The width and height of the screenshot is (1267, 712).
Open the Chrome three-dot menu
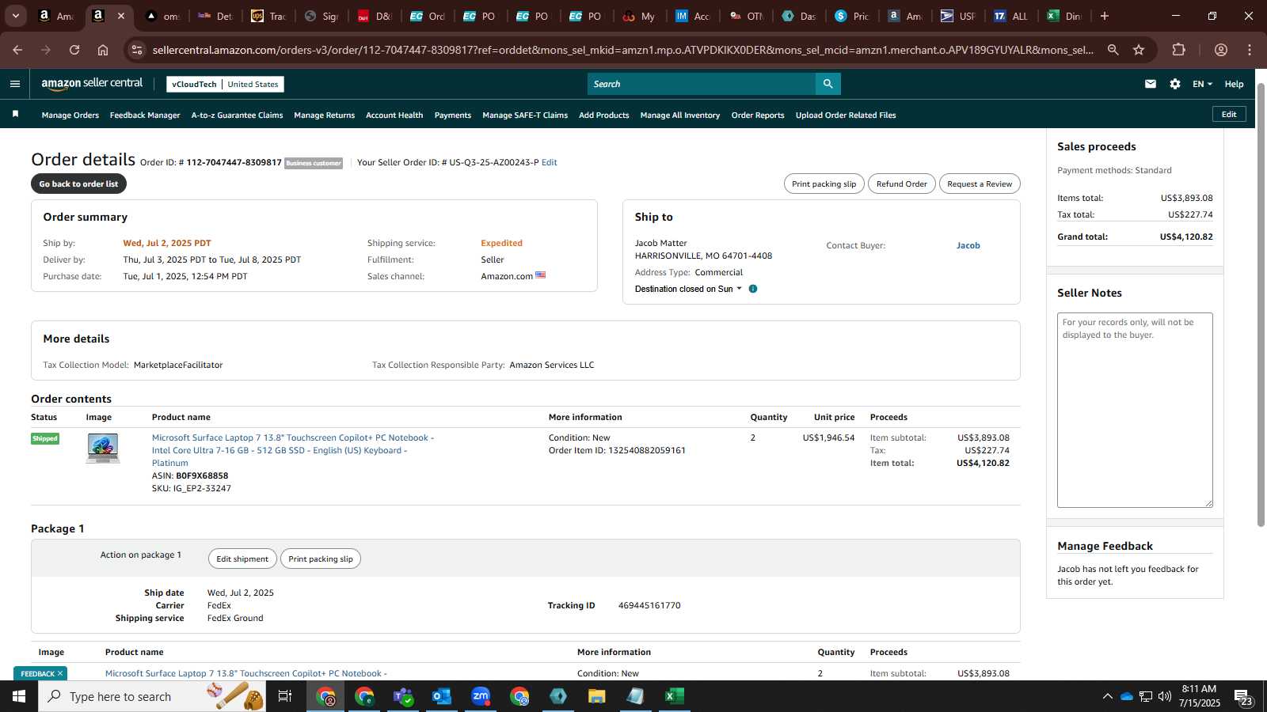1250,50
